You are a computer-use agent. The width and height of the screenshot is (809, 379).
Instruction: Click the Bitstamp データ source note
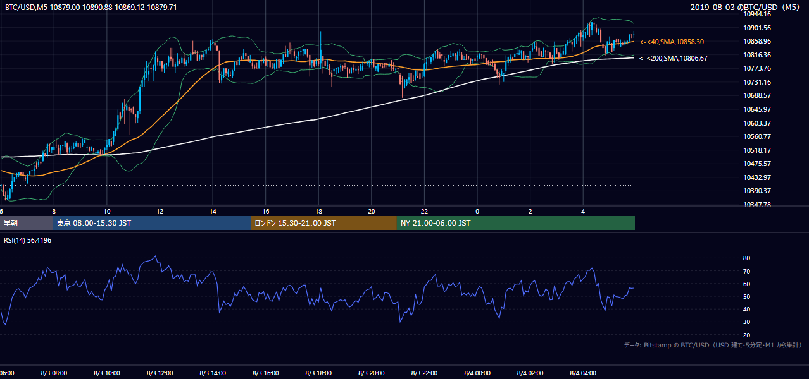click(x=713, y=346)
